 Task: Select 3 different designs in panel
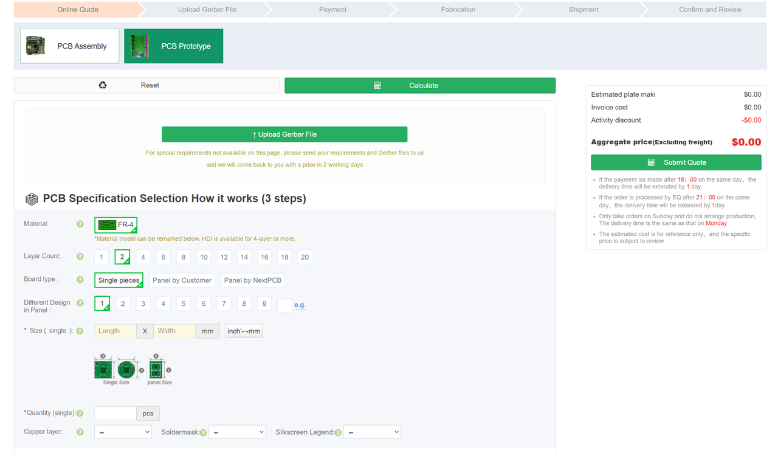pos(143,303)
